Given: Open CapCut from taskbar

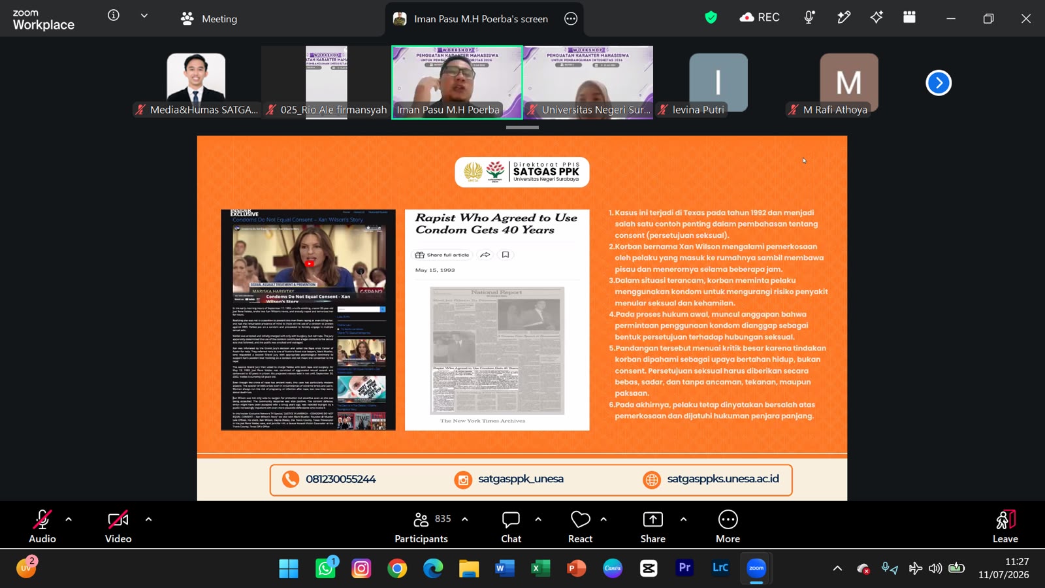Looking at the screenshot, I should 649,568.
